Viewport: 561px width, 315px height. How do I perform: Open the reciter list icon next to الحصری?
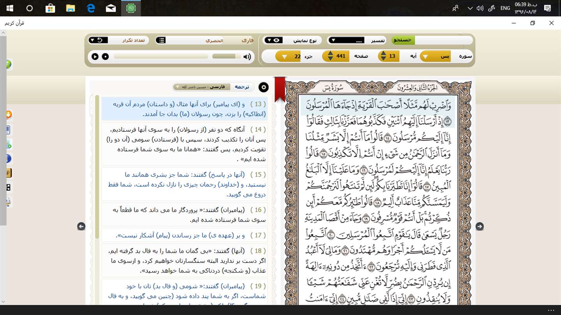click(161, 40)
